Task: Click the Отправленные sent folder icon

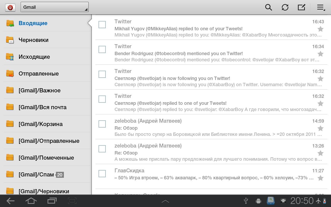Action: (10, 73)
